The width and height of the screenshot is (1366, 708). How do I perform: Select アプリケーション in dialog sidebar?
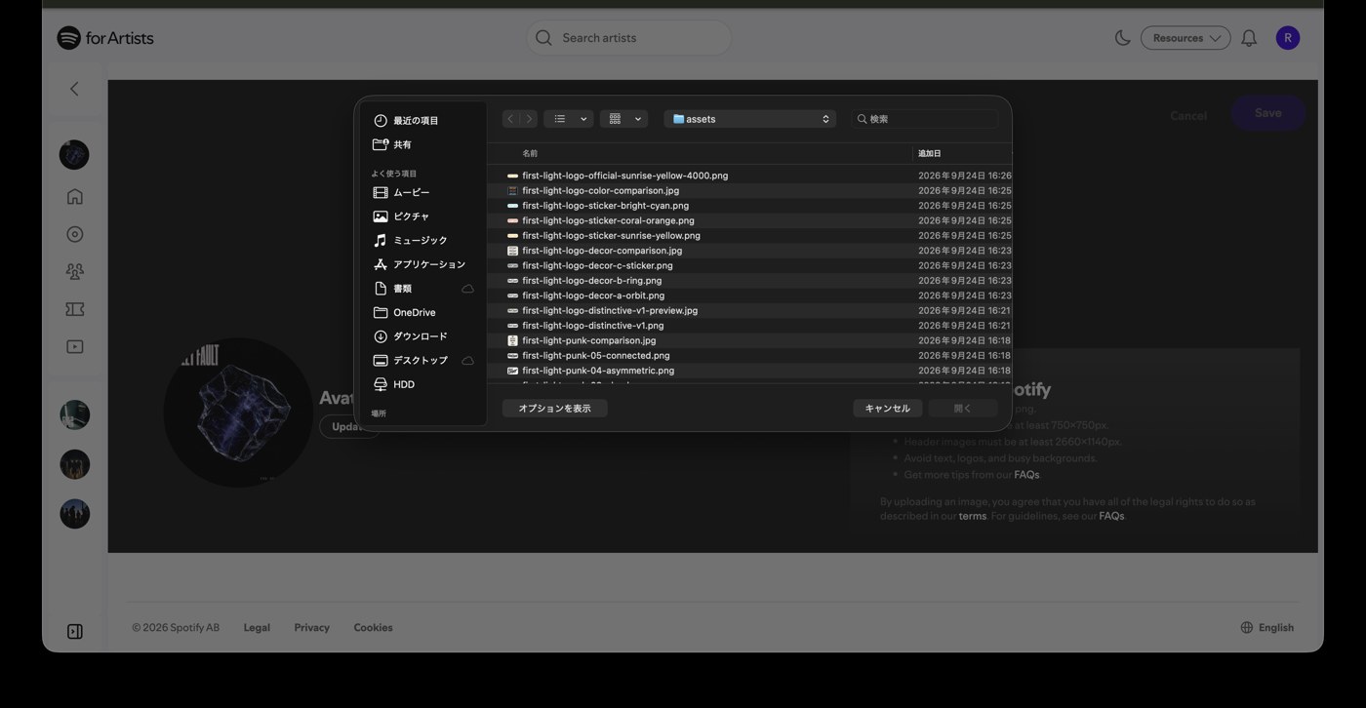click(423, 264)
